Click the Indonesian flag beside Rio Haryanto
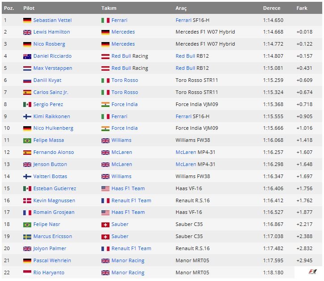Screen dimensions: 324x281 27,272
